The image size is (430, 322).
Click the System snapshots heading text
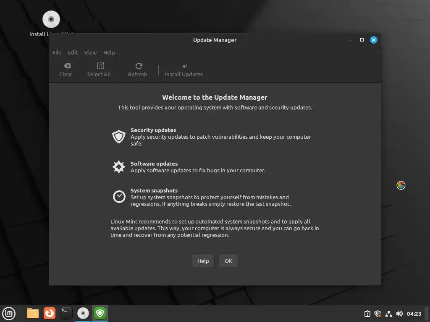point(154,190)
